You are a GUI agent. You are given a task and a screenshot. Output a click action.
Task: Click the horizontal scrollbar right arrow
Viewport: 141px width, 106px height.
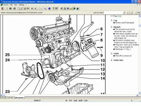137,95
